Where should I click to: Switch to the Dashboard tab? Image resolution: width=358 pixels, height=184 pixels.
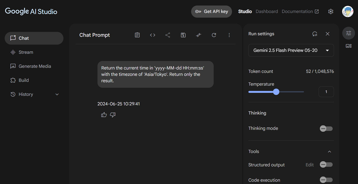click(x=267, y=12)
